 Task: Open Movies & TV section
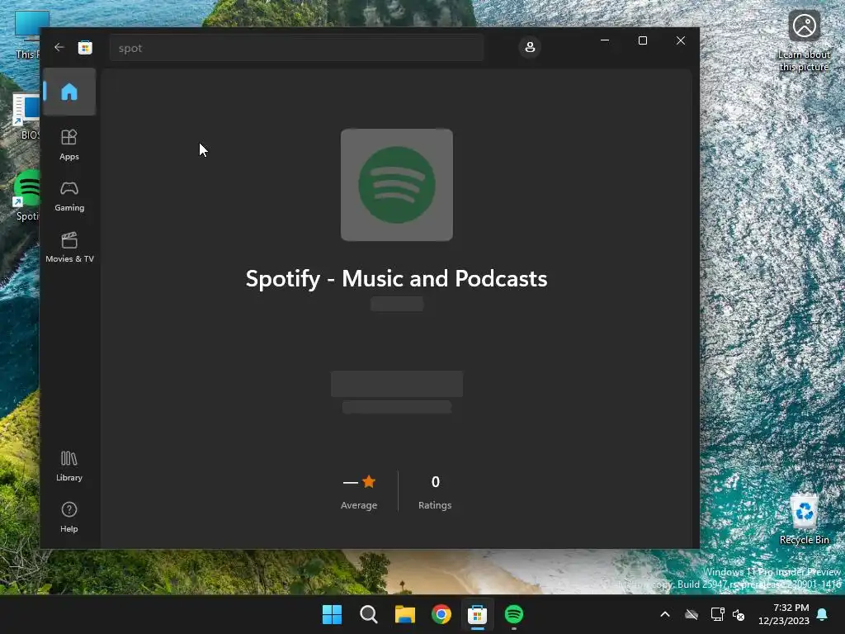[x=69, y=248]
